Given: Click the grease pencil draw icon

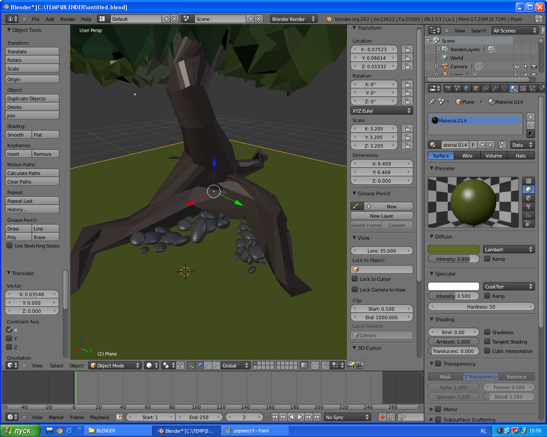Looking at the screenshot, I should click(x=356, y=206).
